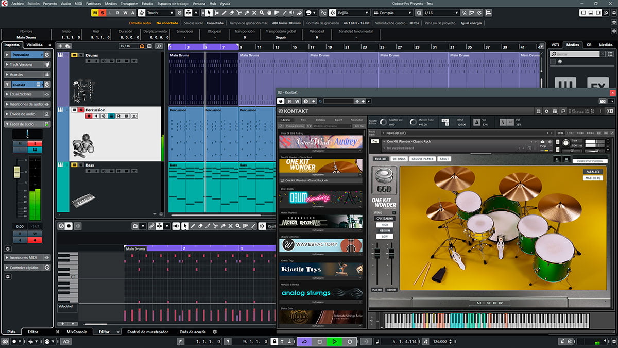Toggle the Cycle loop button in transport

coord(304,341)
